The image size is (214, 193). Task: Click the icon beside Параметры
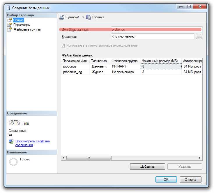click(x=10, y=25)
